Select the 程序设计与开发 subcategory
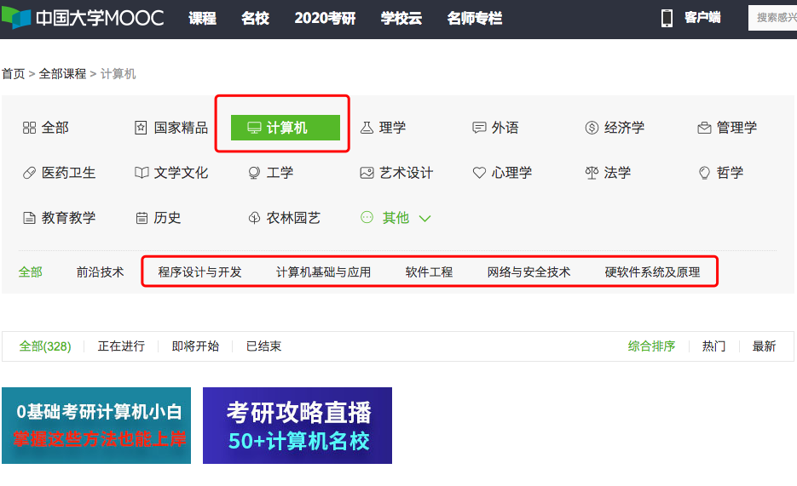The height and width of the screenshot is (486, 797). (199, 272)
